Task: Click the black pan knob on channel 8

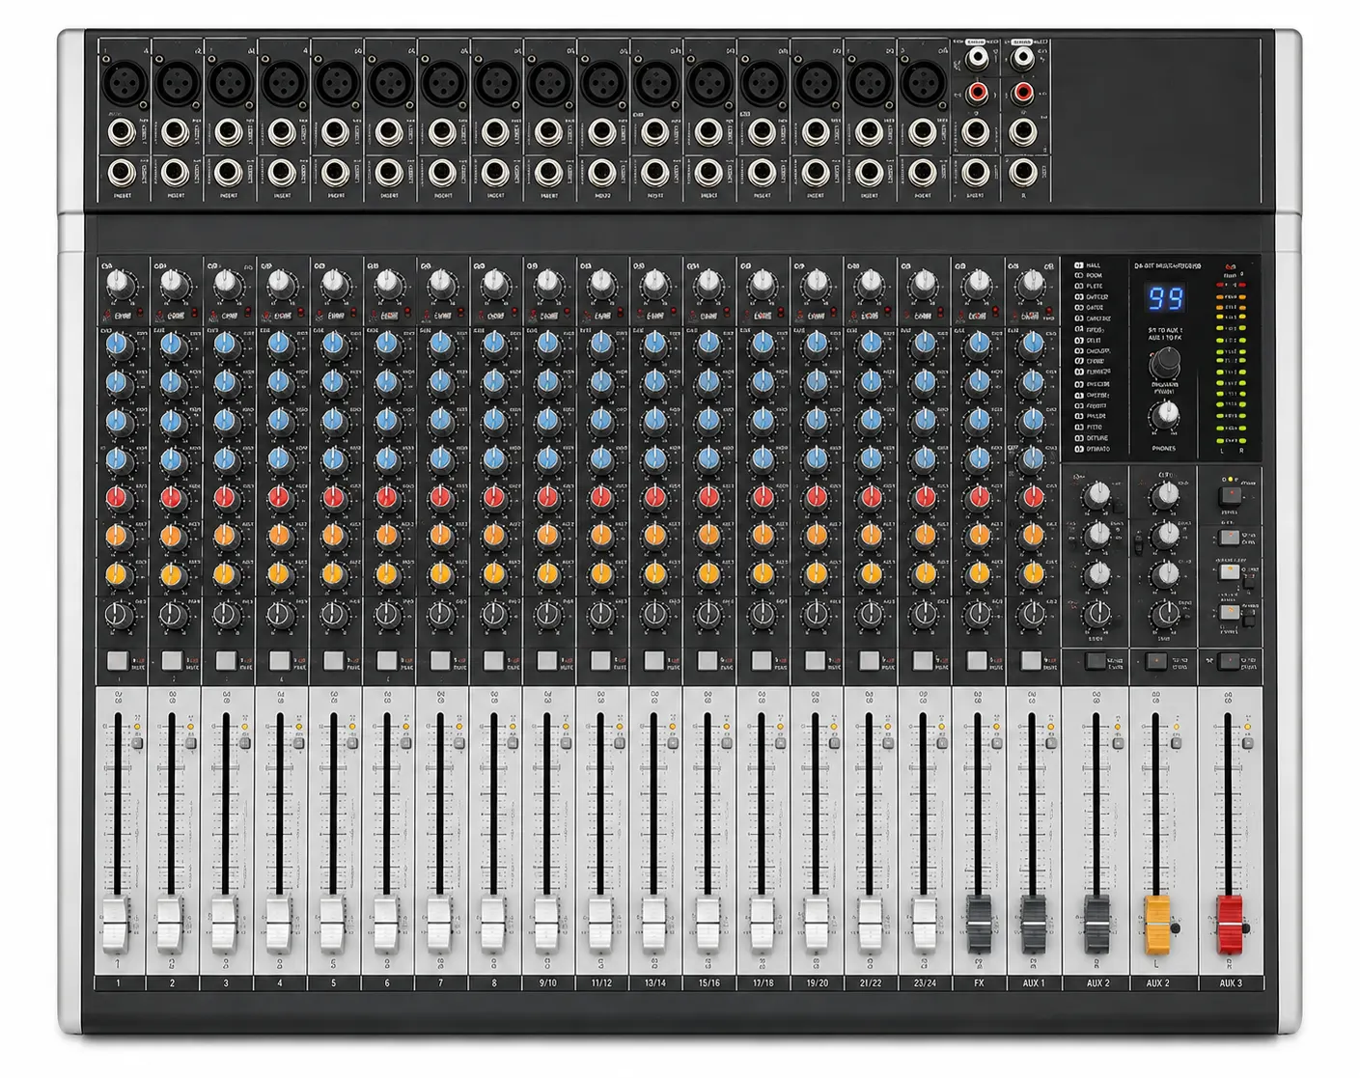Action: (494, 614)
